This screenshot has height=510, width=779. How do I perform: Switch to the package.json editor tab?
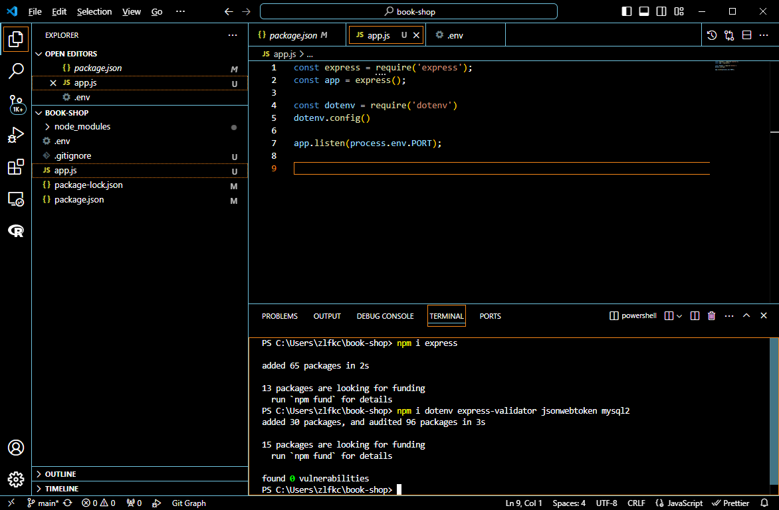tap(296, 35)
